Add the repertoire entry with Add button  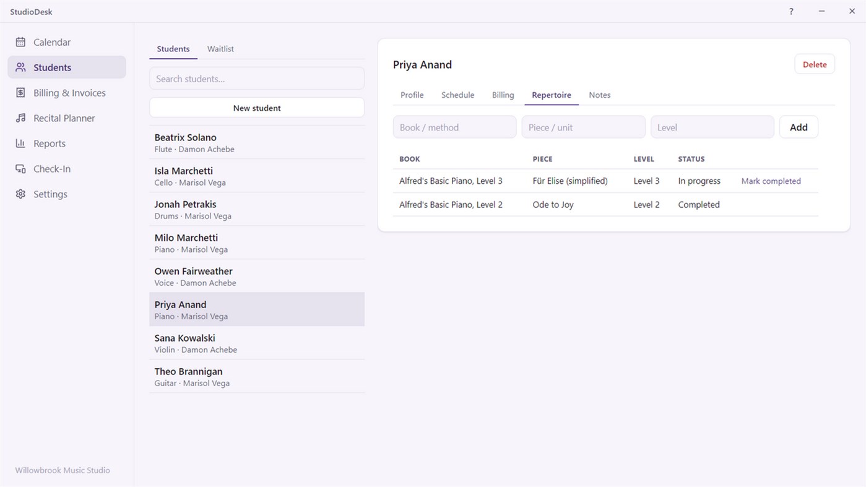[x=799, y=127]
